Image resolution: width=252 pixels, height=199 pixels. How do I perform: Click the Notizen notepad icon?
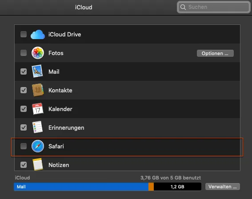38,164
